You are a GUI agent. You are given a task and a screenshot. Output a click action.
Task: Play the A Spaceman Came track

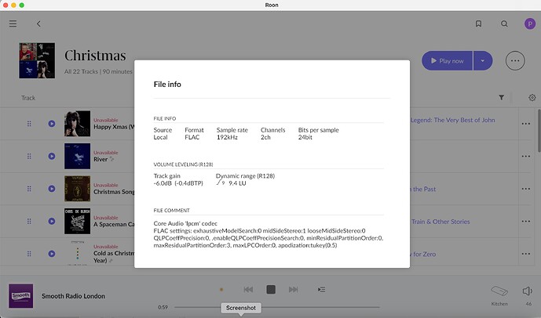52,221
